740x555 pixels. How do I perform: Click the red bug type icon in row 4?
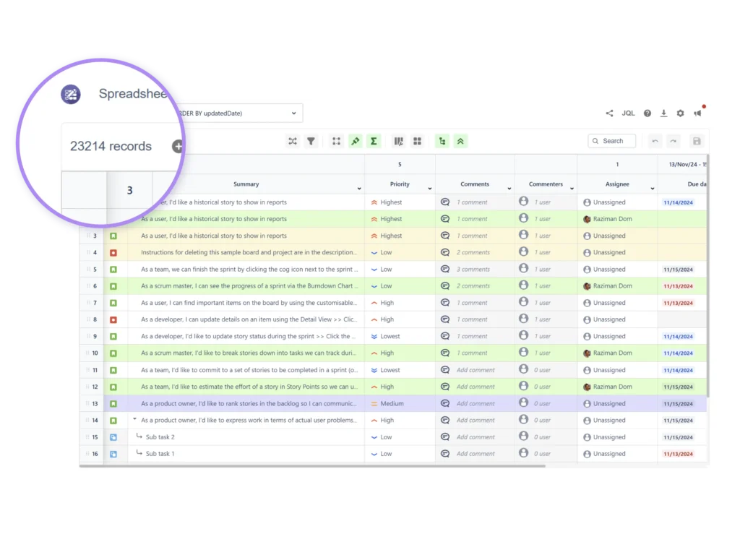[113, 253]
